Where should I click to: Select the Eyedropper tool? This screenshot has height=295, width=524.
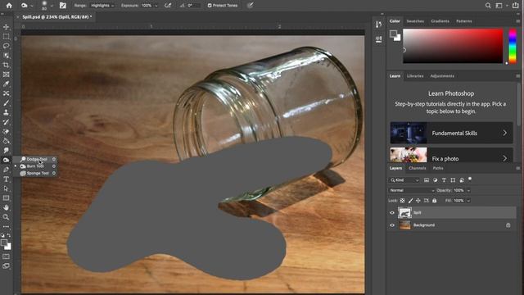6,84
